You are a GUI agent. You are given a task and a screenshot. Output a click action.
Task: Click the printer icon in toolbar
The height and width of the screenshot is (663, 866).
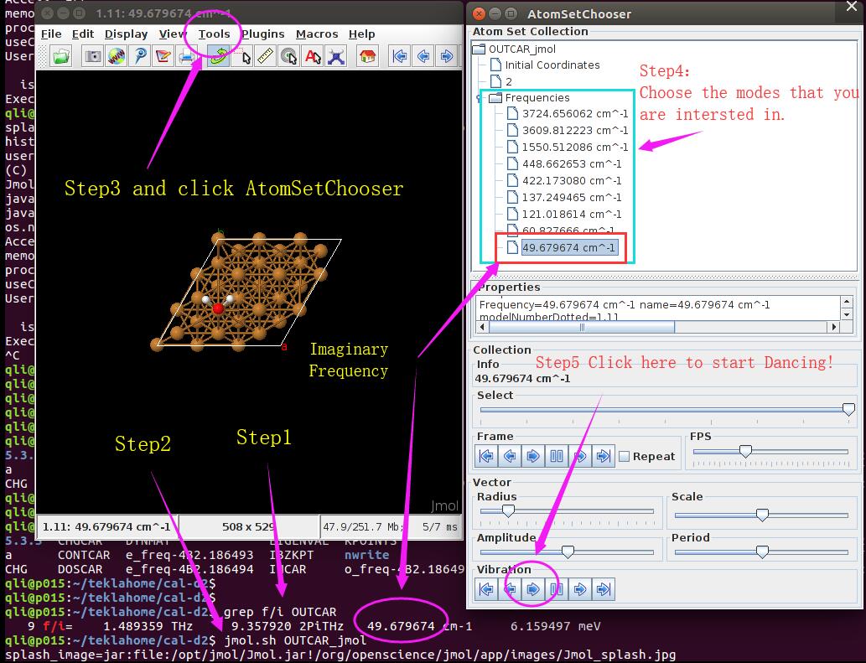pyautogui.click(x=186, y=56)
